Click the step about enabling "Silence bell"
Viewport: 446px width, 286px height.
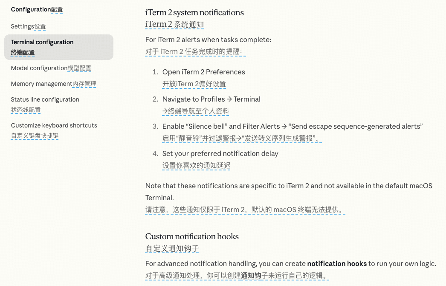click(x=292, y=126)
